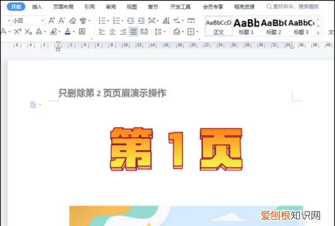
Task: Open page options icon beside header
Action: coord(33,105)
